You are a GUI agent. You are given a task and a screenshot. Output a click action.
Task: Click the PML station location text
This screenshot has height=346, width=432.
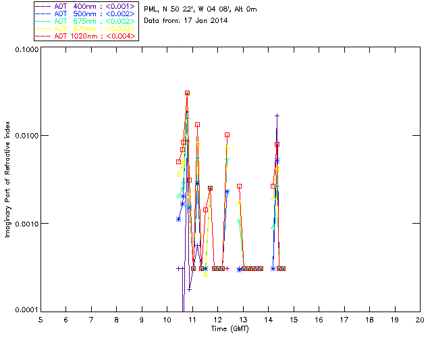(200, 9)
